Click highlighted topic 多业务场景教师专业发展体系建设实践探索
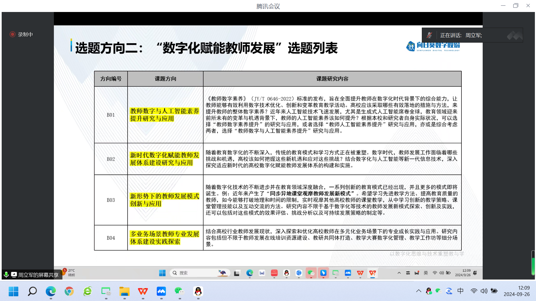The image size is (536, 301). [x=165, y=238]
